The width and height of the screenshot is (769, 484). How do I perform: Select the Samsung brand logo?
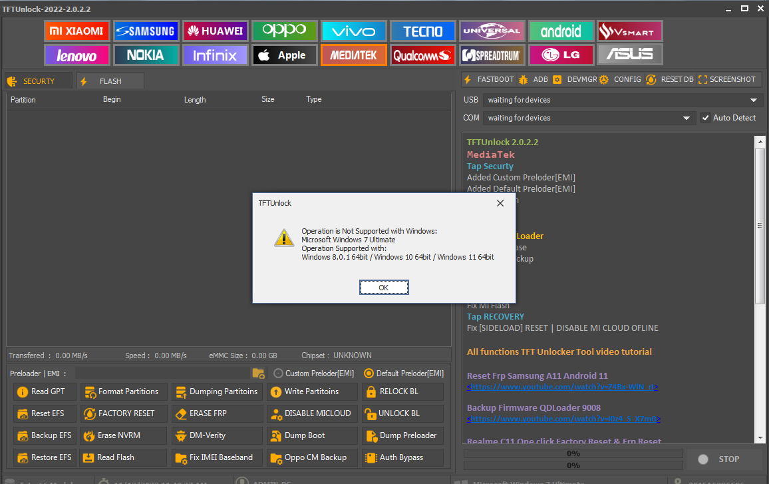click(x=146, y=31)
